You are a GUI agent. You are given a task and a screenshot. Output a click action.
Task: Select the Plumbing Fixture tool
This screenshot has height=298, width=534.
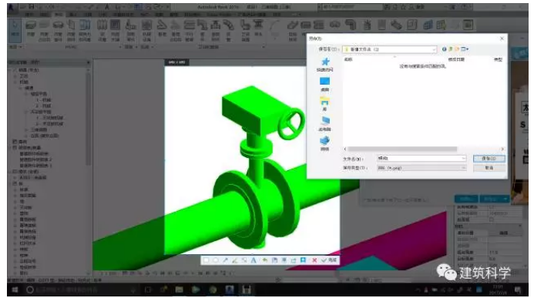point(246,30)
